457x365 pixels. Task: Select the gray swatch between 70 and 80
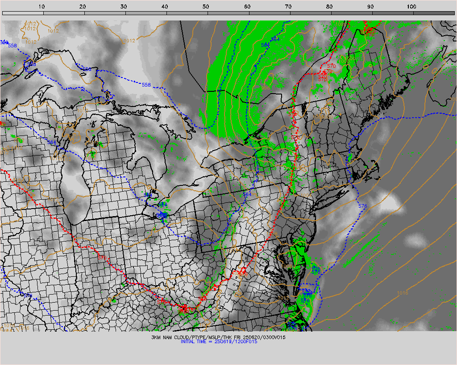tap(311, 13)
